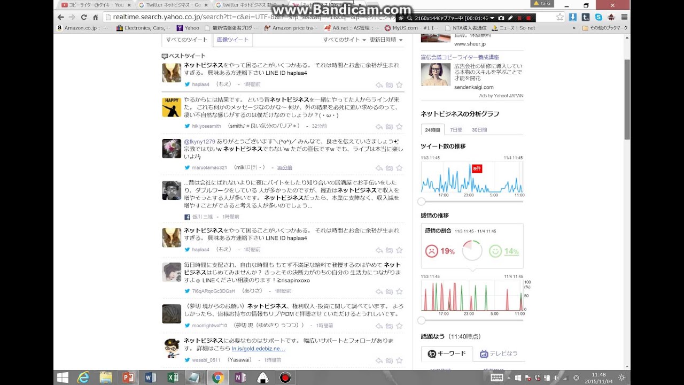The width and height of the screenshot is (684, 385).
Task: Click the Bandicam camera screenshot icon
Action: 500,18
